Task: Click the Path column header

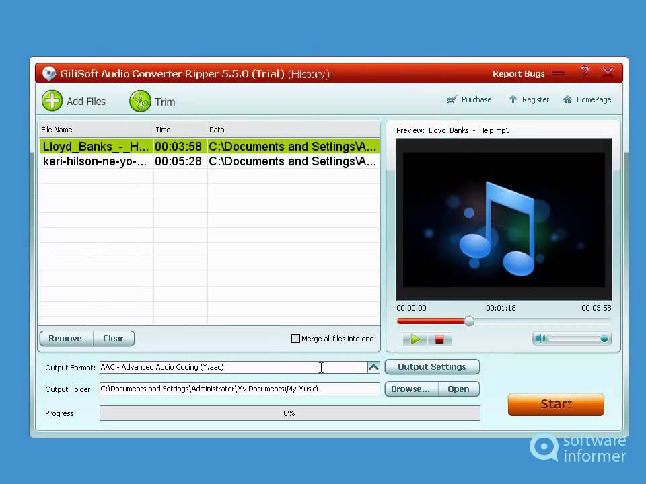Action: point(293,130)
